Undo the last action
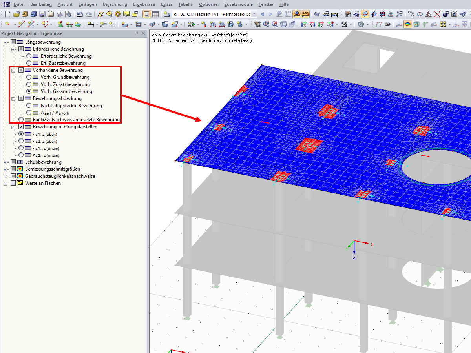The width and height of the screenshot is (471, 353). click(x=80, y=14)
